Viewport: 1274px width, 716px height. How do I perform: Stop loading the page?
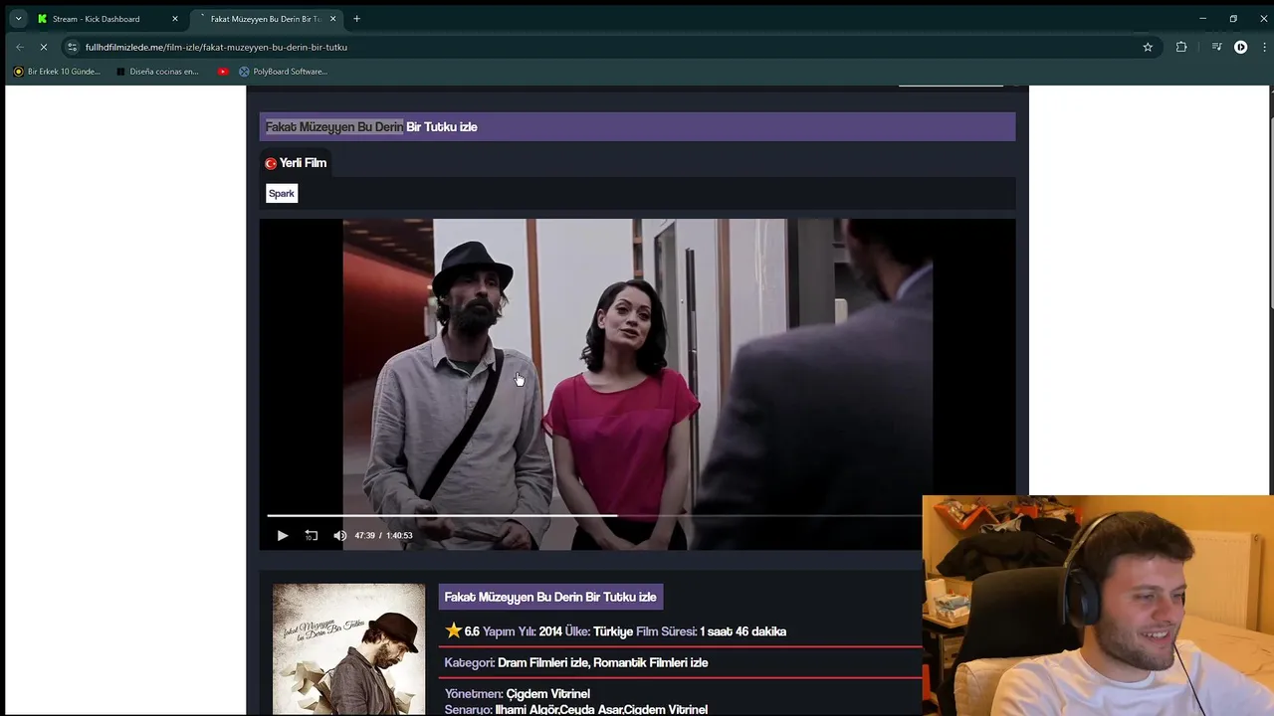[44, 47]
